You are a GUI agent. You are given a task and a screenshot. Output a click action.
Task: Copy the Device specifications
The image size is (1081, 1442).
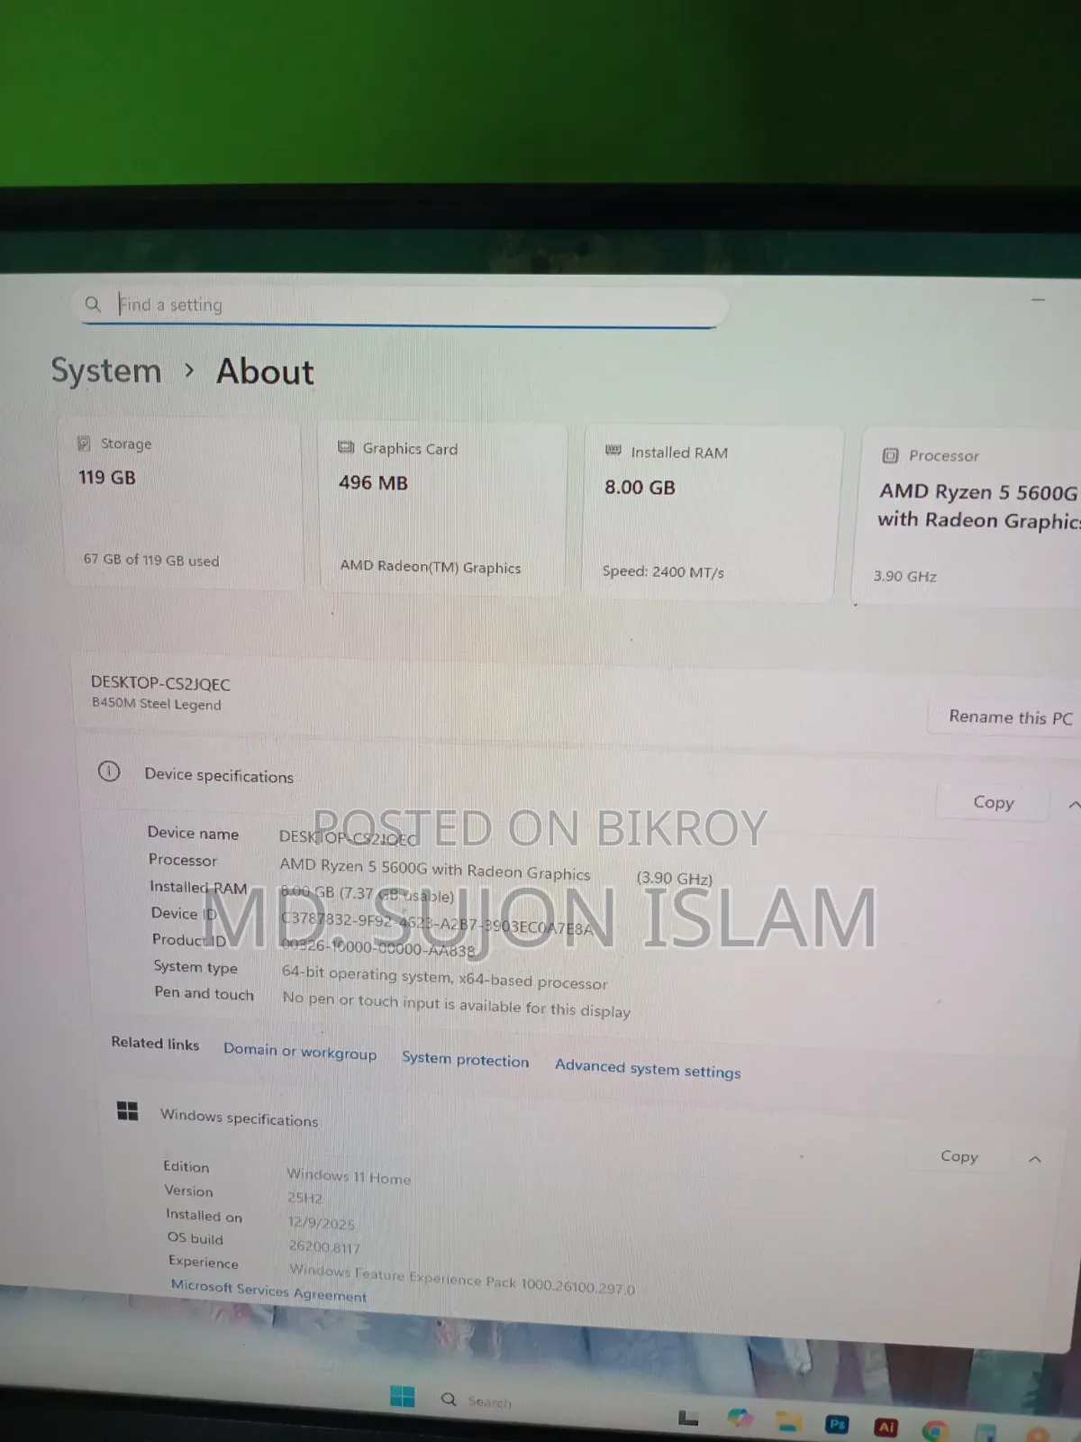tap(993, 802)
